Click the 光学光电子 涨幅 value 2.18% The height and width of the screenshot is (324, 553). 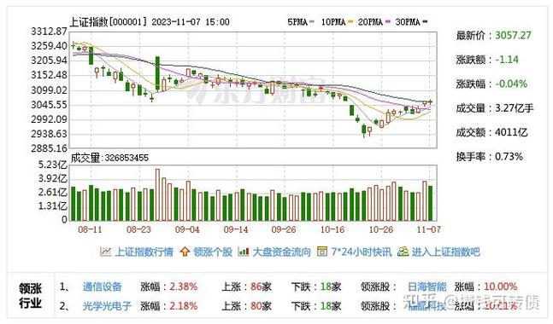183,306
